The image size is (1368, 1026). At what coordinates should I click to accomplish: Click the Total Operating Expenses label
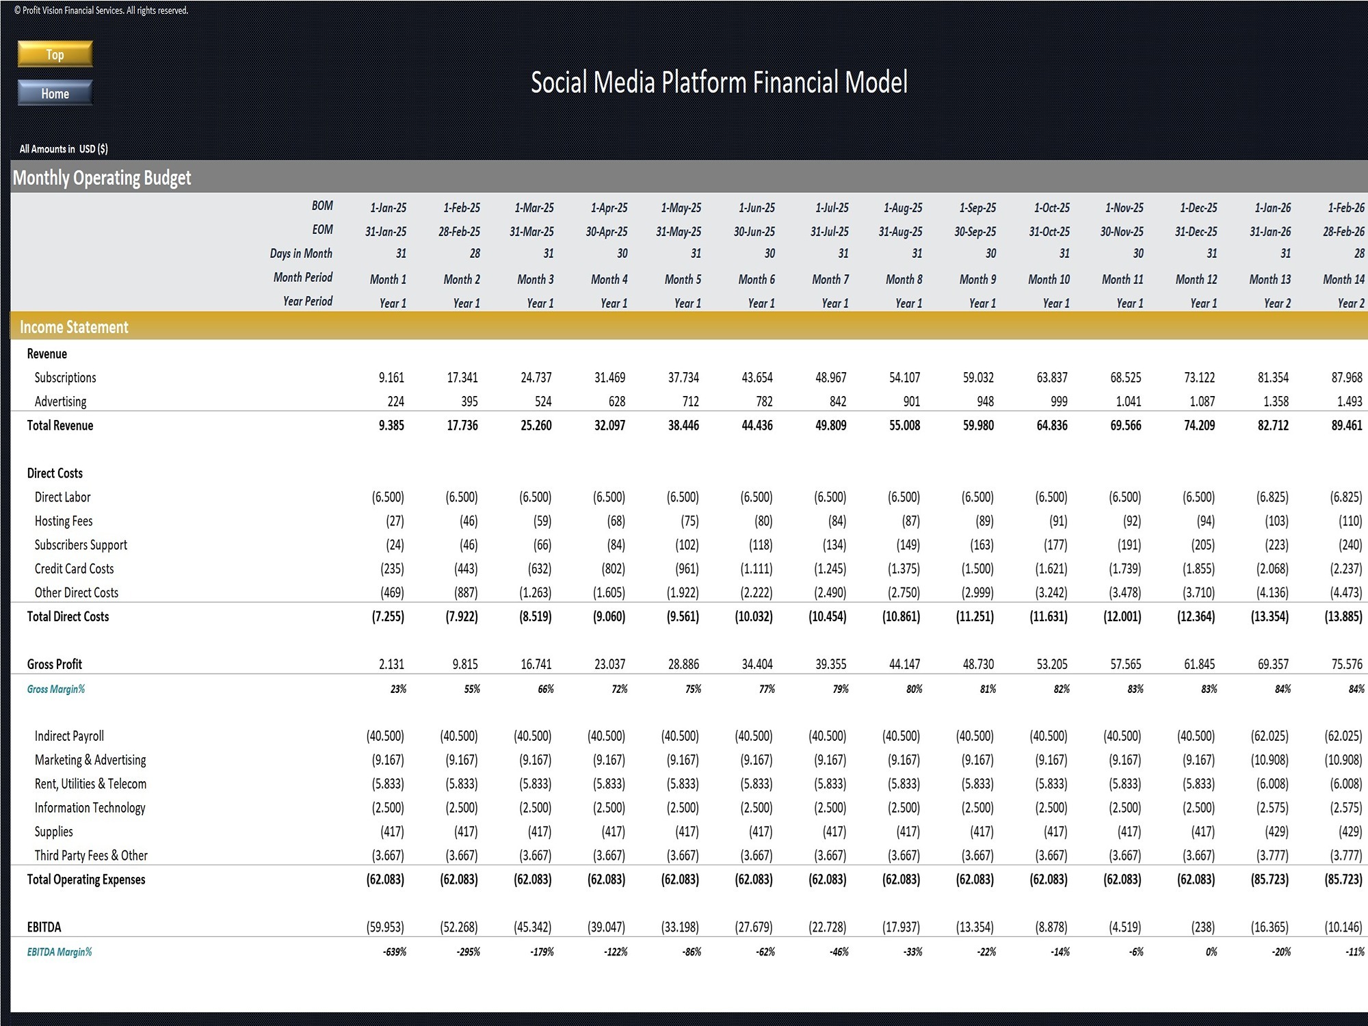(x=86, y=880)
